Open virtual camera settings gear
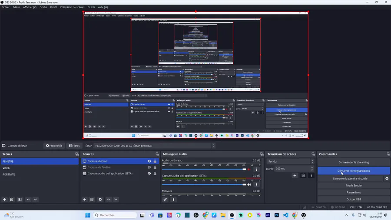Image resolution: width=391 pixels, height=220 pixels. pos(387,179)
